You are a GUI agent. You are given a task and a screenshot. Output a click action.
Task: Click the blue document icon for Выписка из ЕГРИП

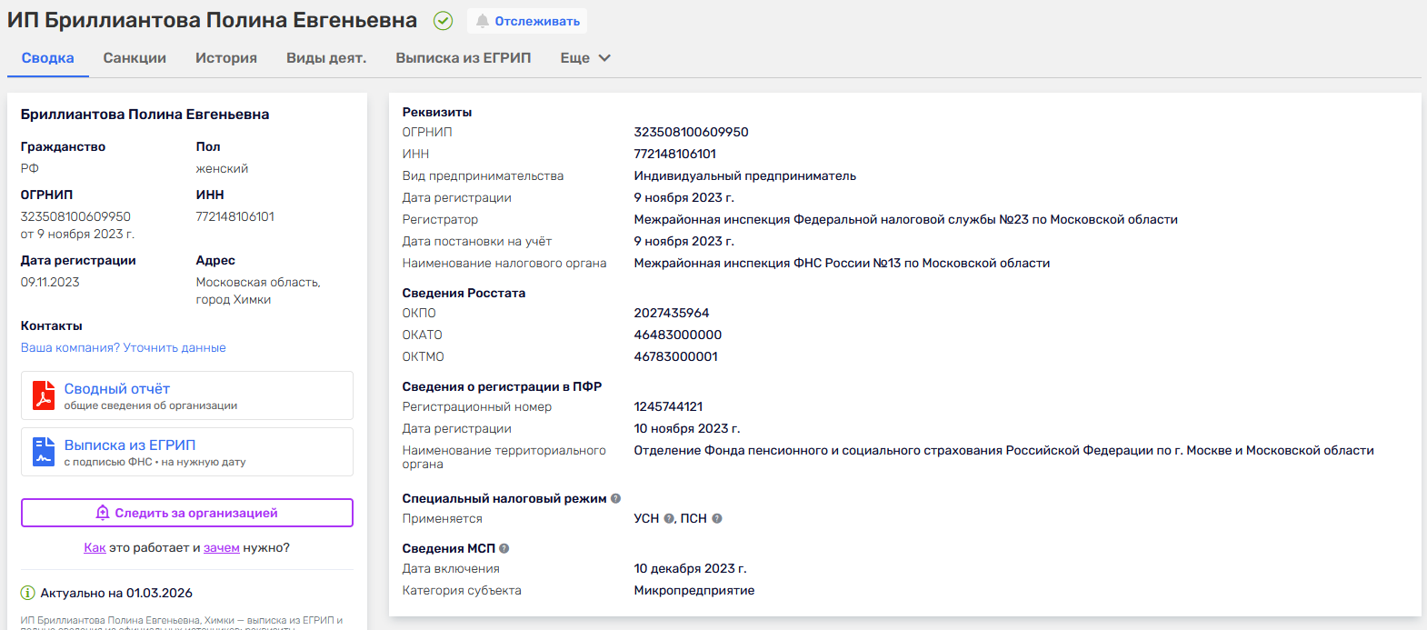(44, 452)
